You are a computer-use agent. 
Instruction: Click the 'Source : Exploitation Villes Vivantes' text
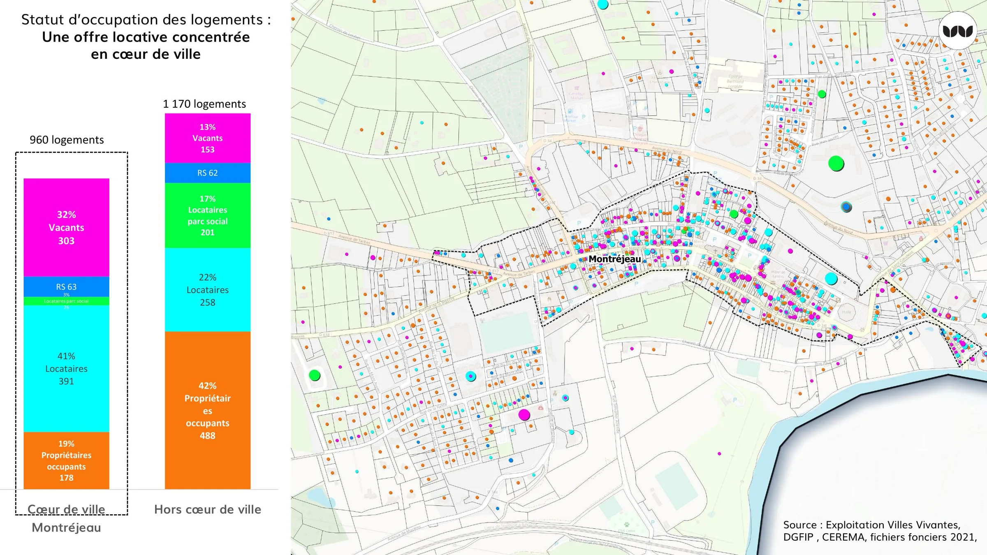pos(872,525)
